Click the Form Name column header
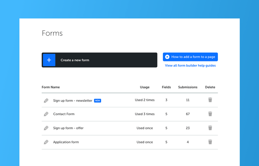This screenshot has width=259, height=166. 51,87
